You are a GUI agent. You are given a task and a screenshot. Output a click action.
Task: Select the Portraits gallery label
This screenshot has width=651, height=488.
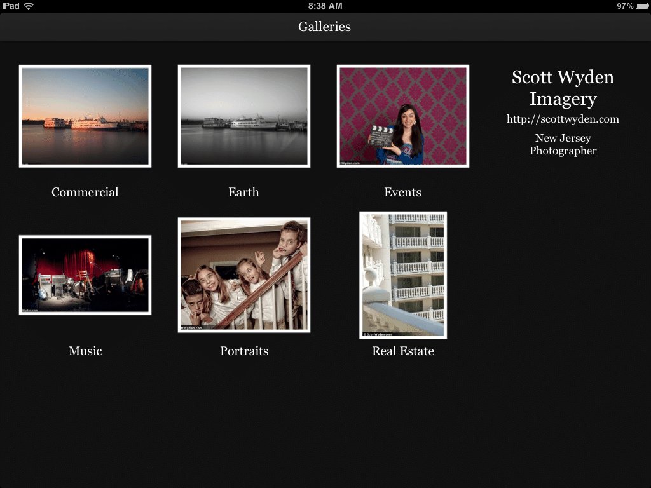(244, 351)
